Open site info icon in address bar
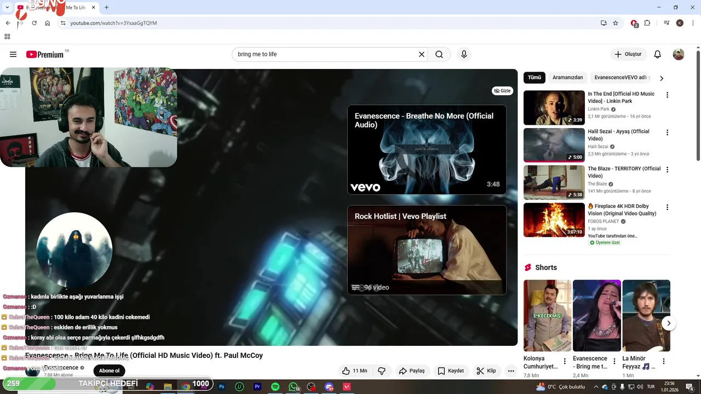The height and width of the screenshot is (394, 701). coord(63,23)
